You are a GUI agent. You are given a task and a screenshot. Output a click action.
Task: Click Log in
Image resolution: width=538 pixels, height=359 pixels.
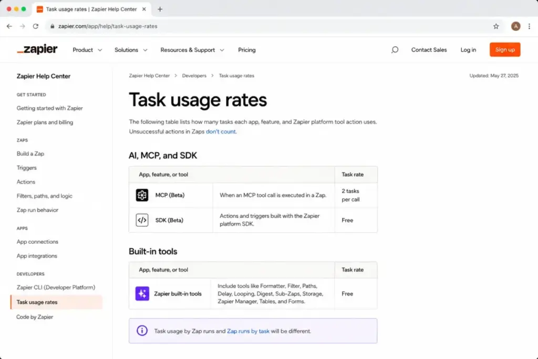pyautogui.click(x=468, y=50)
